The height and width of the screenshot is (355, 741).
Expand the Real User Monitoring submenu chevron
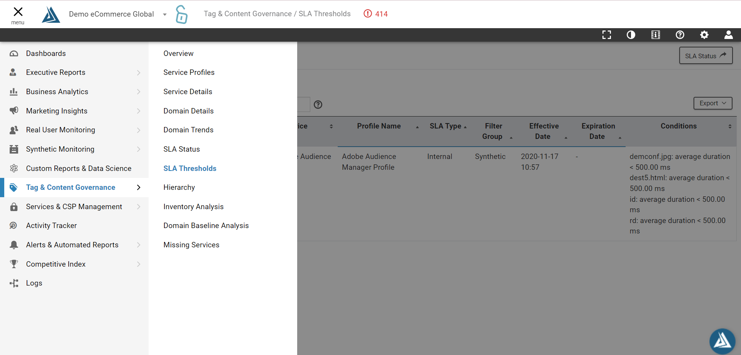click(139, 130)
